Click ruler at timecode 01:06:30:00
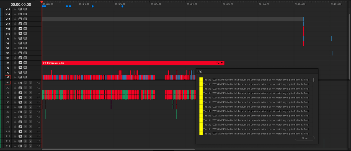 click(228, 4)
